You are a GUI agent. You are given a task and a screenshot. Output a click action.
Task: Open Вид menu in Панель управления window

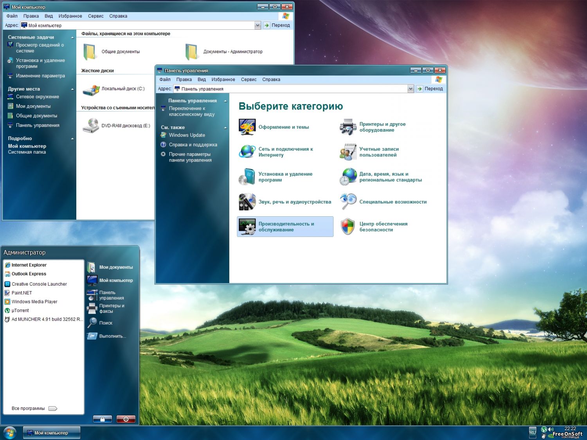202,79
